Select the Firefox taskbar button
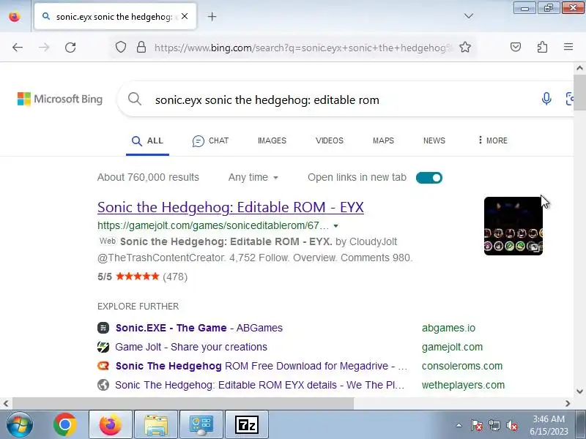The width and height of the screenshot is (586, 439). click(x=111, y=424)
